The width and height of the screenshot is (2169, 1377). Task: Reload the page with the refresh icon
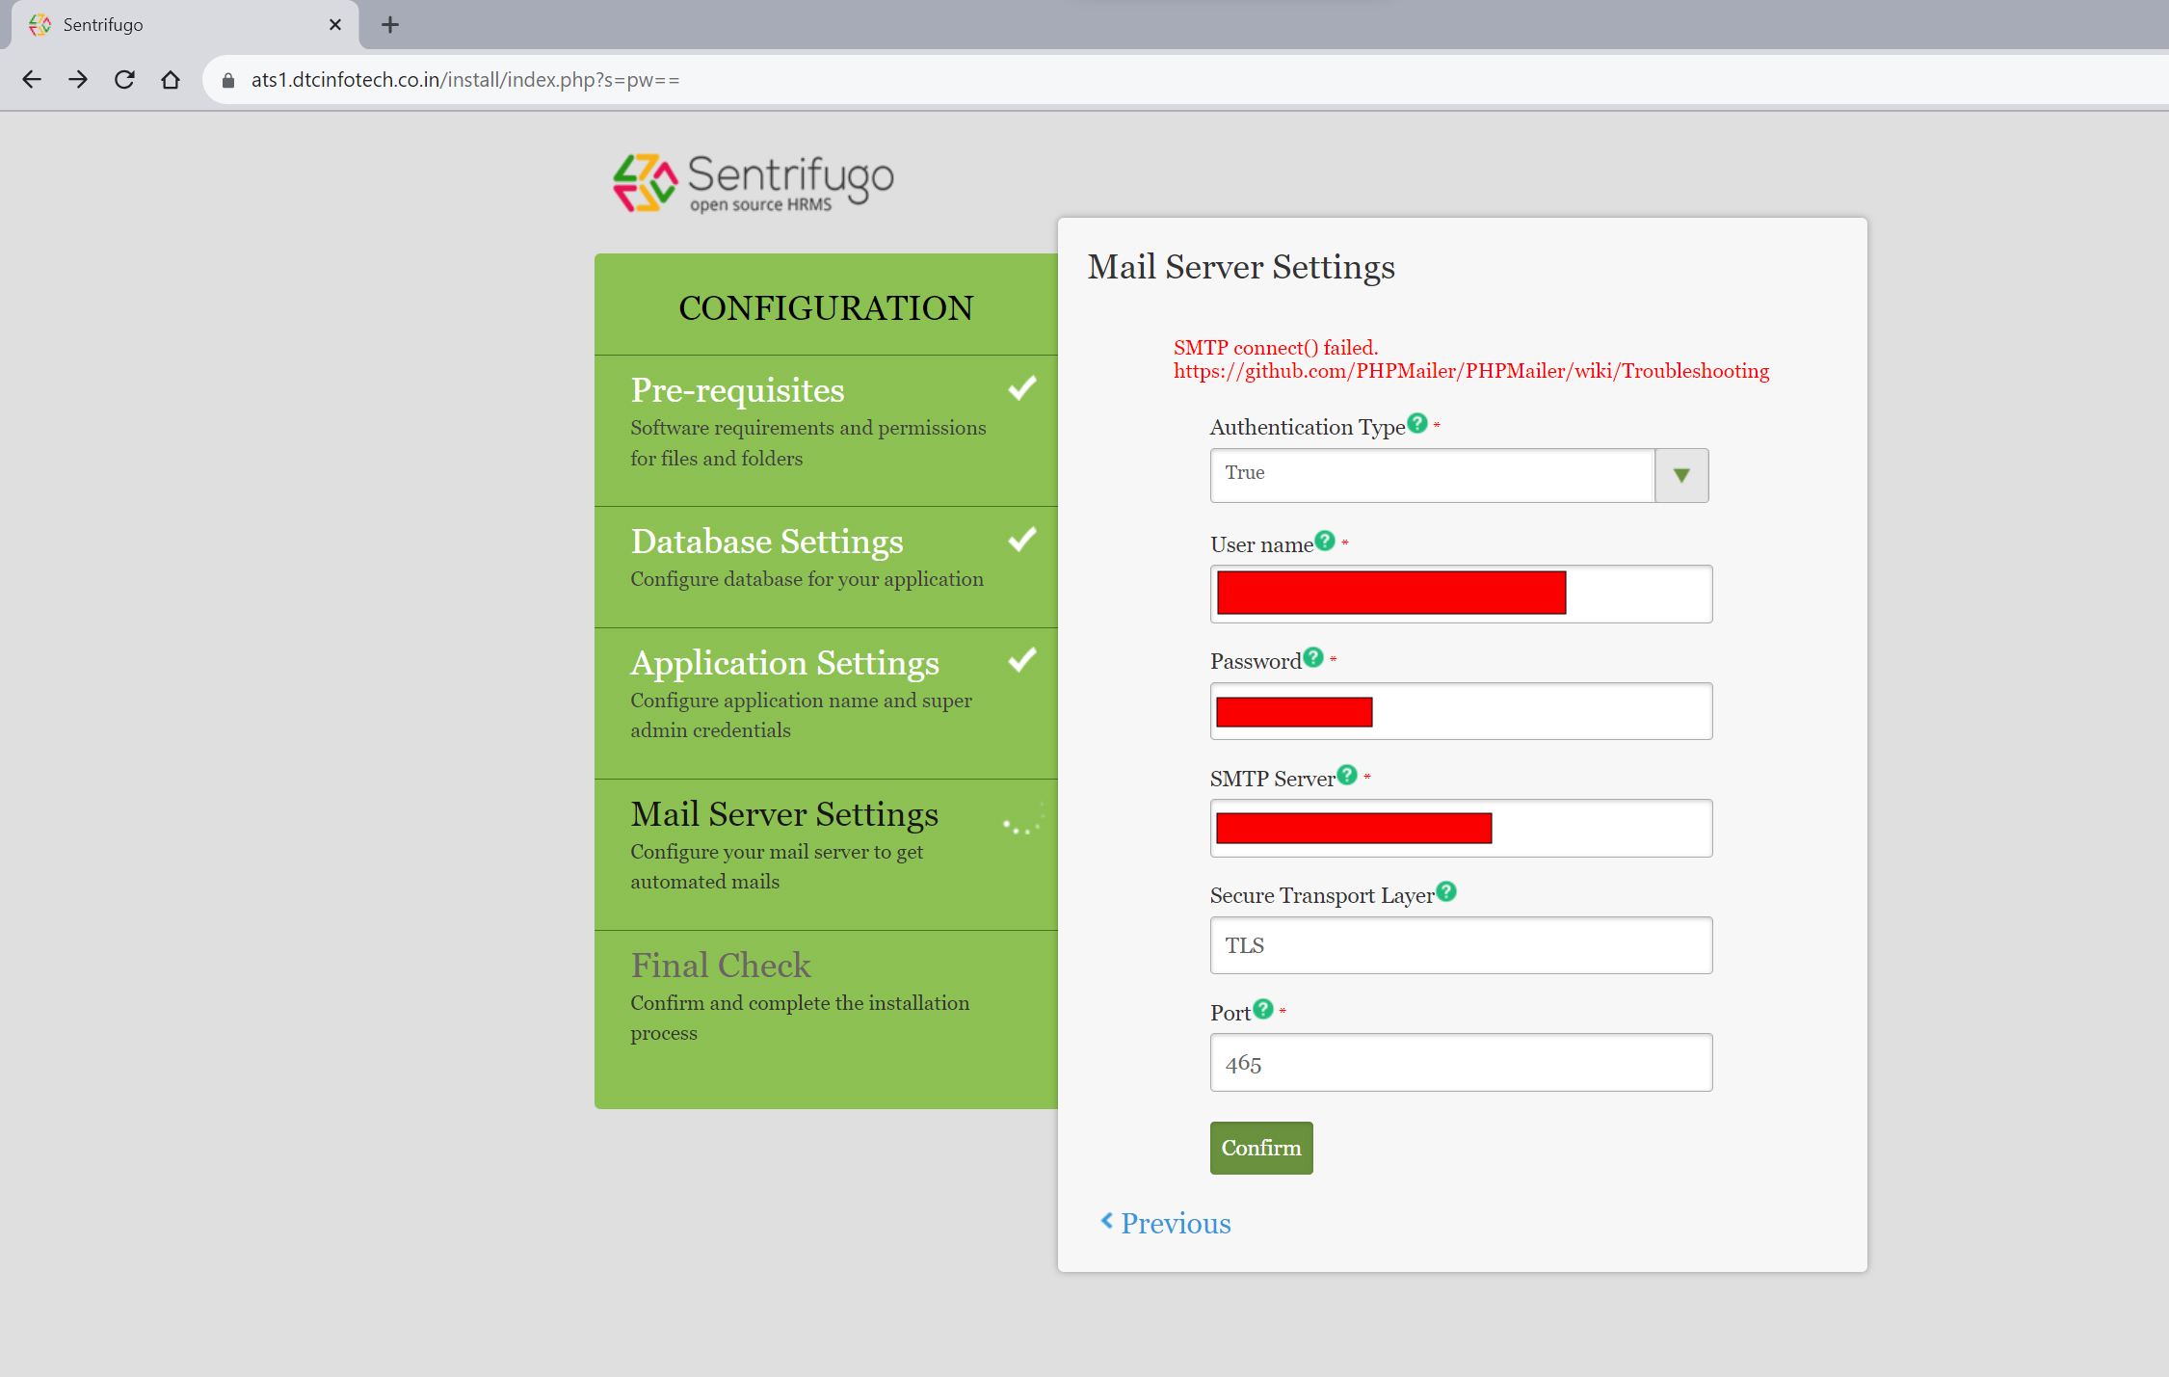[x=124, y=79]
